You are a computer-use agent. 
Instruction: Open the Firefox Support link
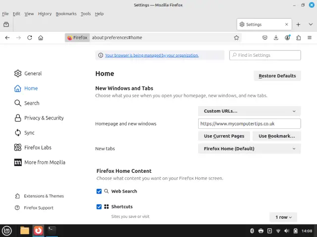coord(34,207)
